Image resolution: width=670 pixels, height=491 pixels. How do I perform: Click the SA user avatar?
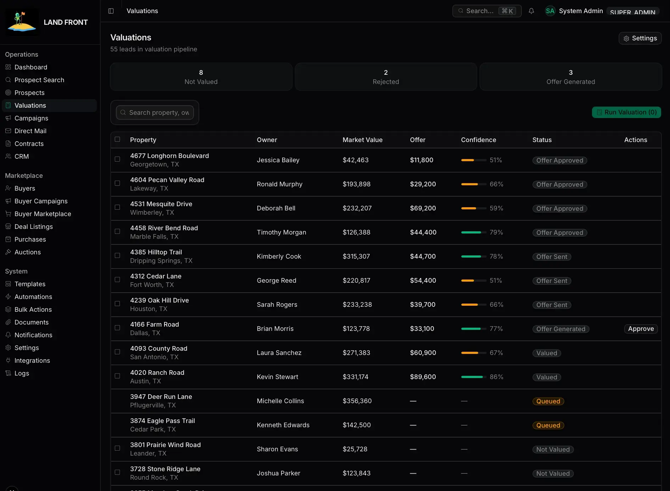[x=550, y=11]
